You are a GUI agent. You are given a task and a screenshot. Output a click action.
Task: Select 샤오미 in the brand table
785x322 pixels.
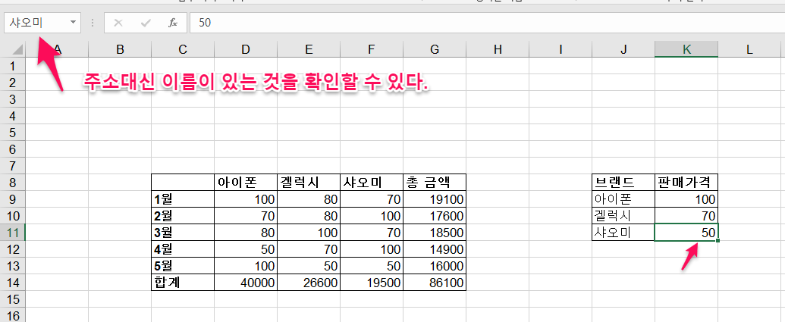pos(623,233)
